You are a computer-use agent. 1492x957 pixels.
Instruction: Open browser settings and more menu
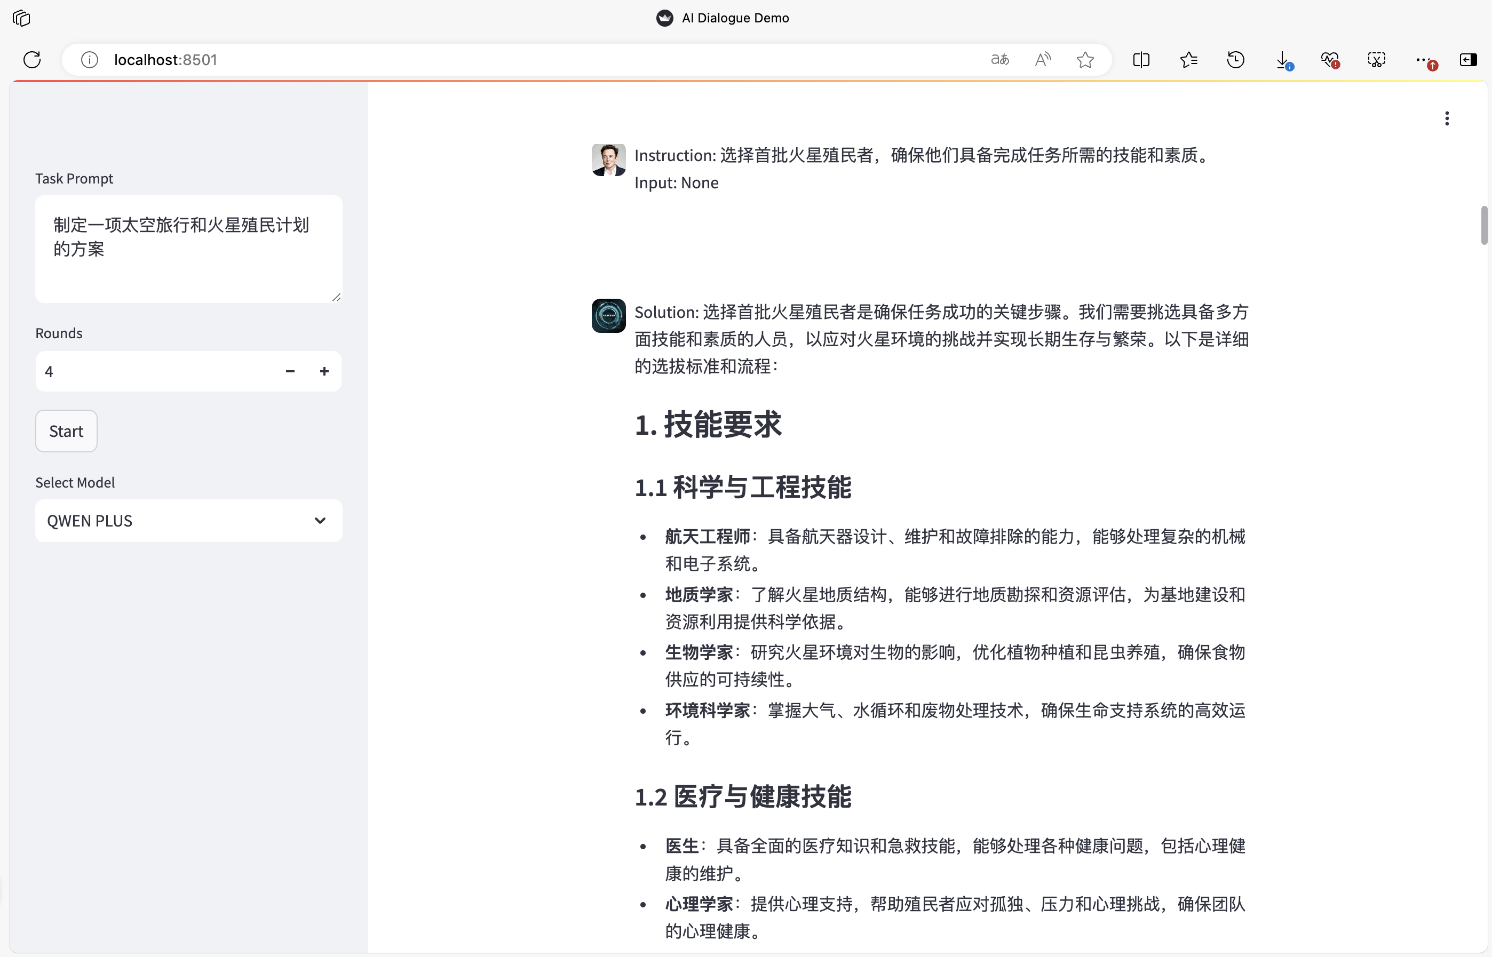(x=1423, y=60)
